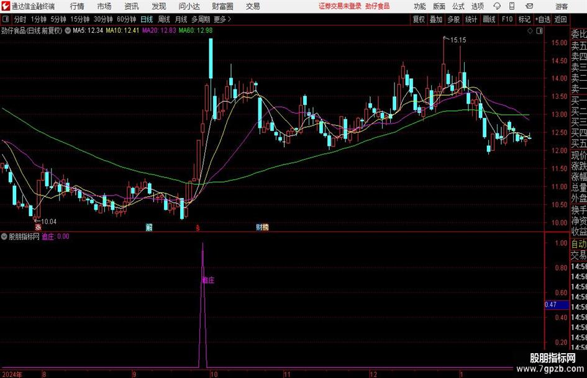The image size is (587, 378).
Task: Open the 市场 menu
Action: [x=104, y=6]
